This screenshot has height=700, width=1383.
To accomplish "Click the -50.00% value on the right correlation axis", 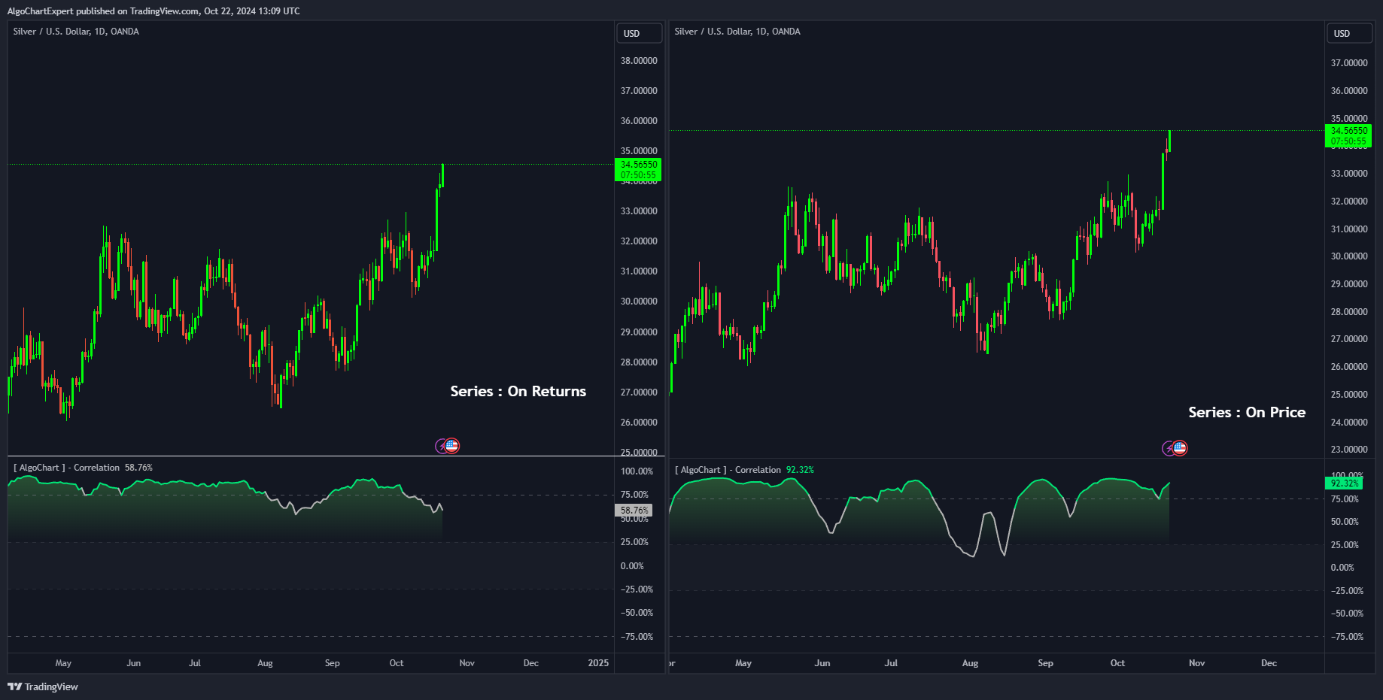I will [x=1347, y=614].
